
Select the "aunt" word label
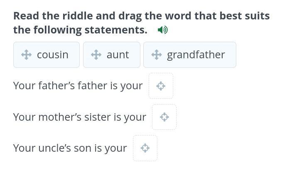(x=118, y=55)
